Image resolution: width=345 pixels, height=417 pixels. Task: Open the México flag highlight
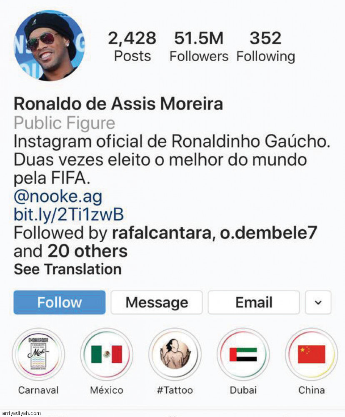click(107, 354)
